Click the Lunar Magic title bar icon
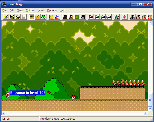Image resolution: width=154 pixels, height=122 pixels. click(x=4, y=4)
